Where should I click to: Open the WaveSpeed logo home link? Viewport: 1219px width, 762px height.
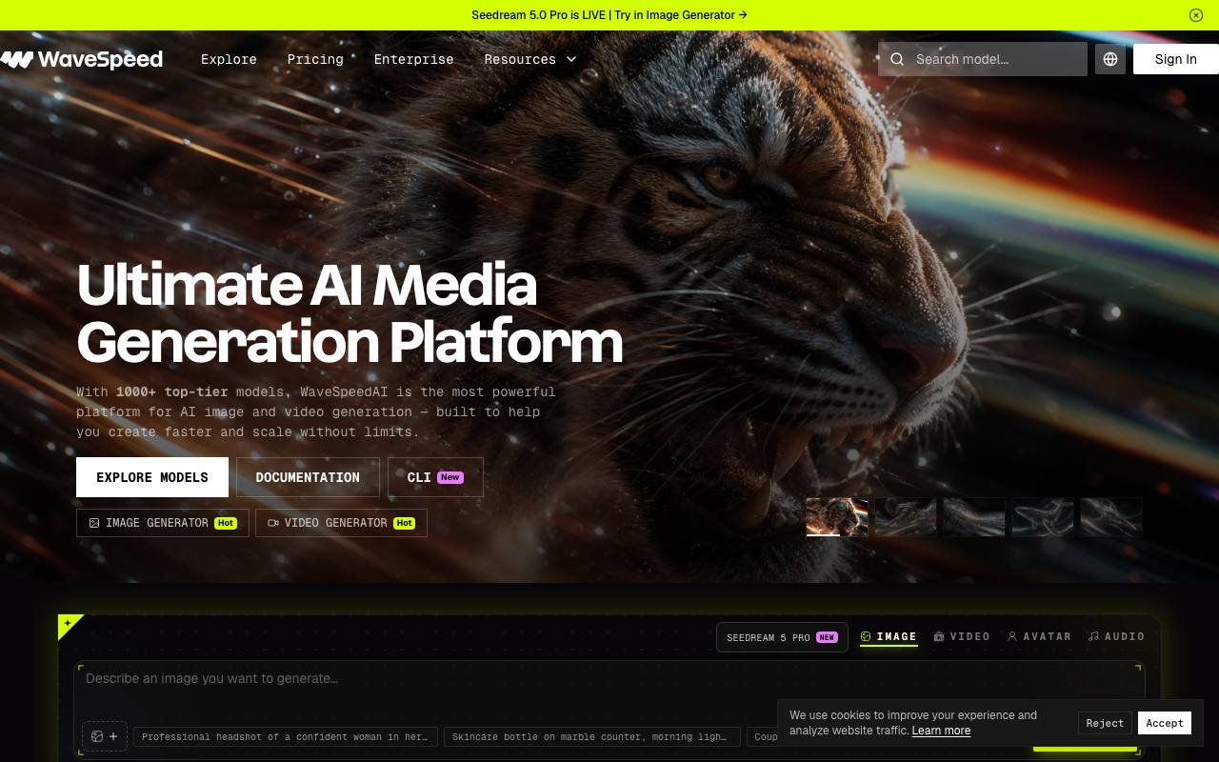(82, 59)
